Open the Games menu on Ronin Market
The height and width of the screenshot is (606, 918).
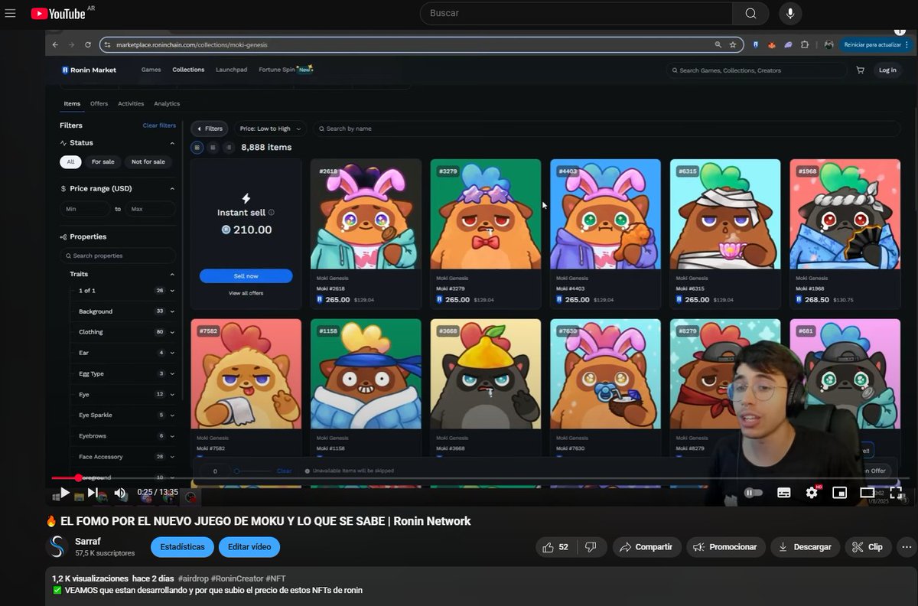coord(151,70)
